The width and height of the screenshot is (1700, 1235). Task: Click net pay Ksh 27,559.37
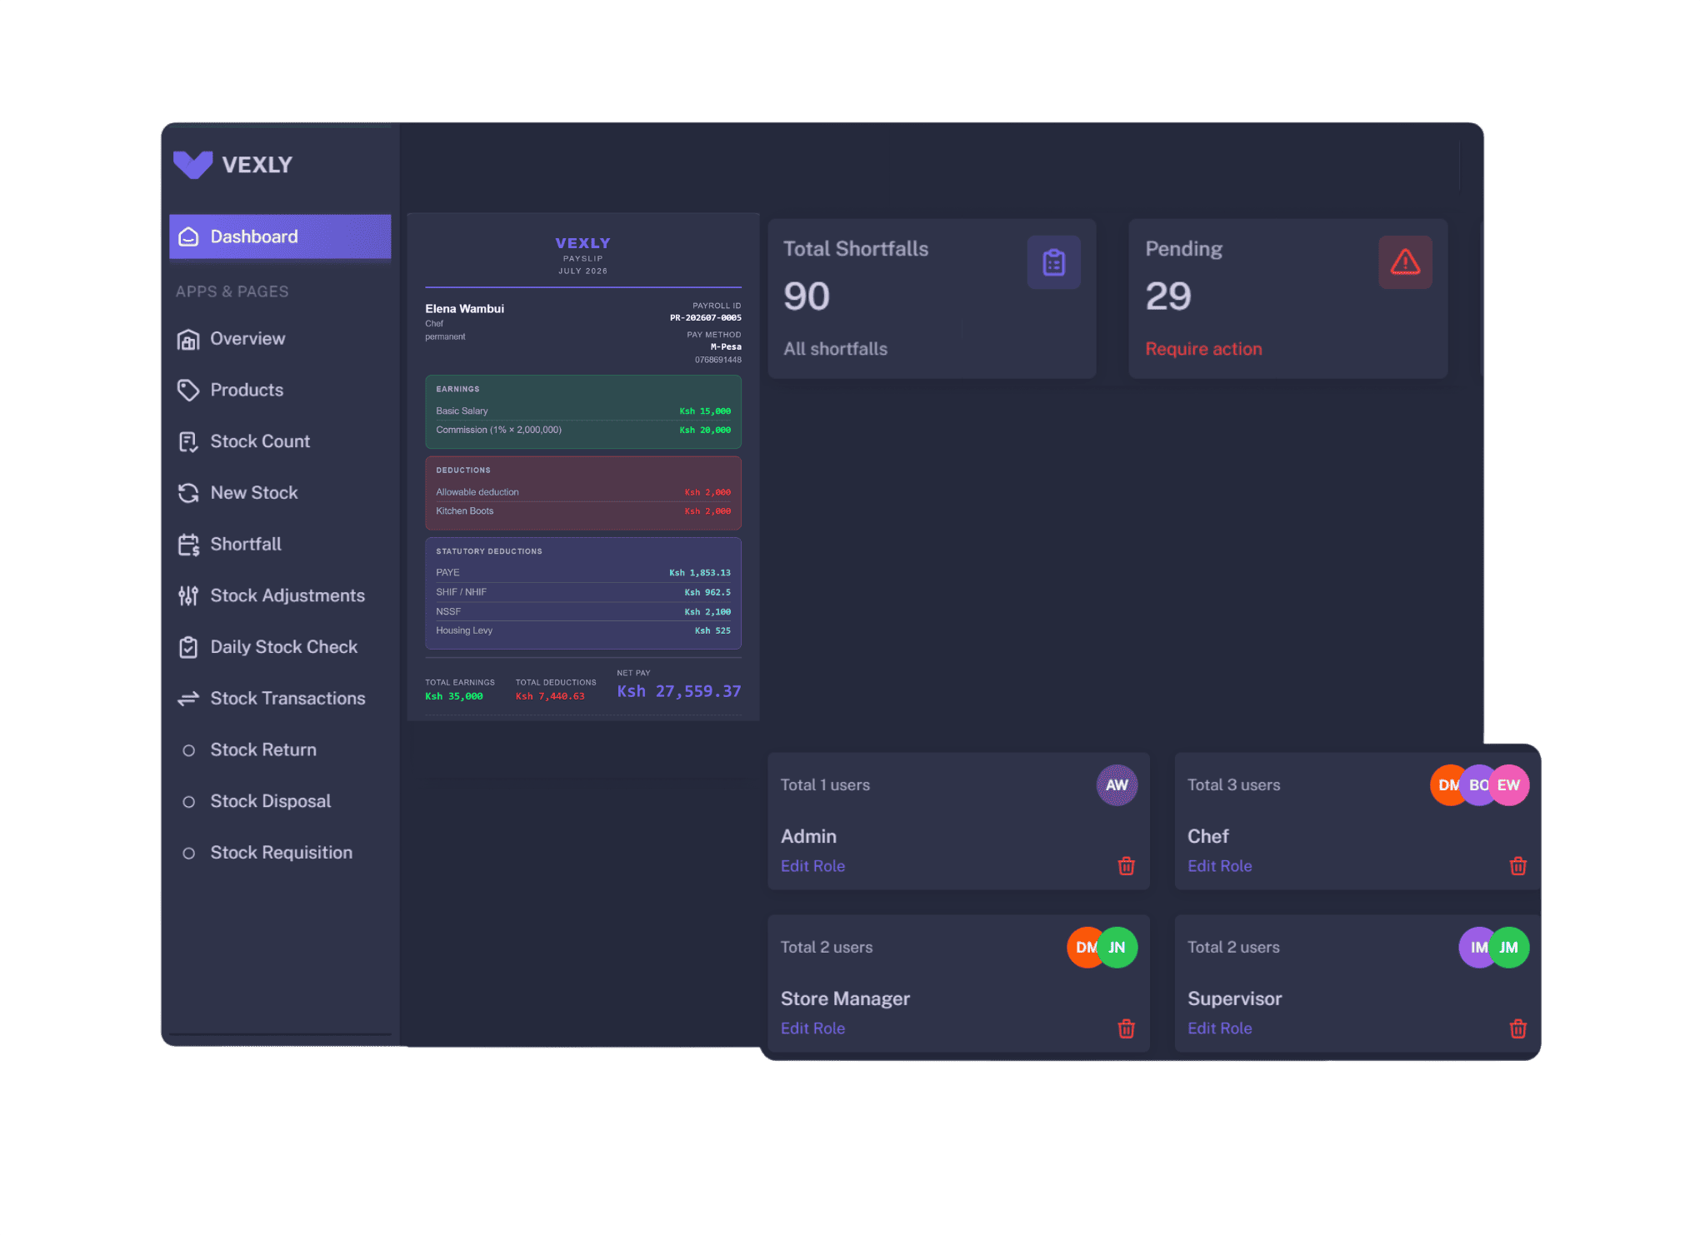coord(678,691)
